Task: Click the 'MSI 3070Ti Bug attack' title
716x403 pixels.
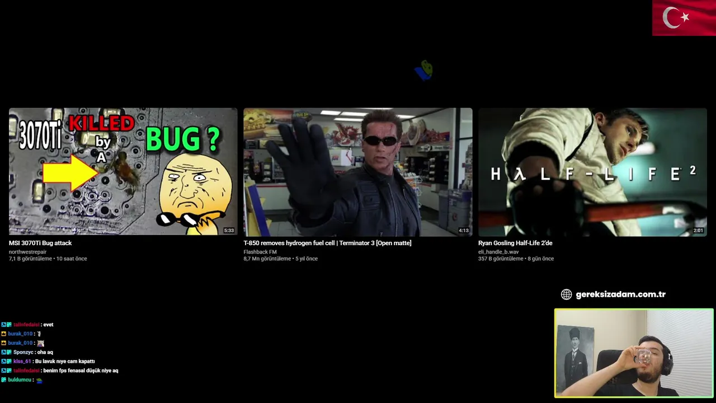Action: point(40,243)
